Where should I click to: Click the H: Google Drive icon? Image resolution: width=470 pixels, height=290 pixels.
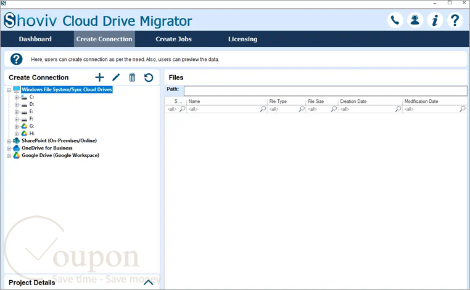[24, 134]
